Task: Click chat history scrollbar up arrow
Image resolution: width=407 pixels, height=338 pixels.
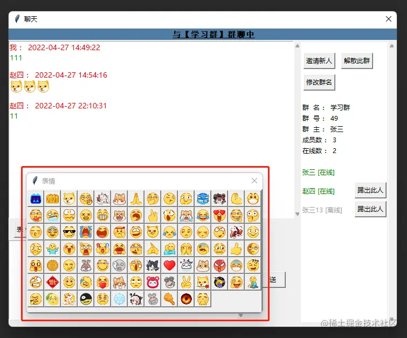Action: click(x=298, y=46)
